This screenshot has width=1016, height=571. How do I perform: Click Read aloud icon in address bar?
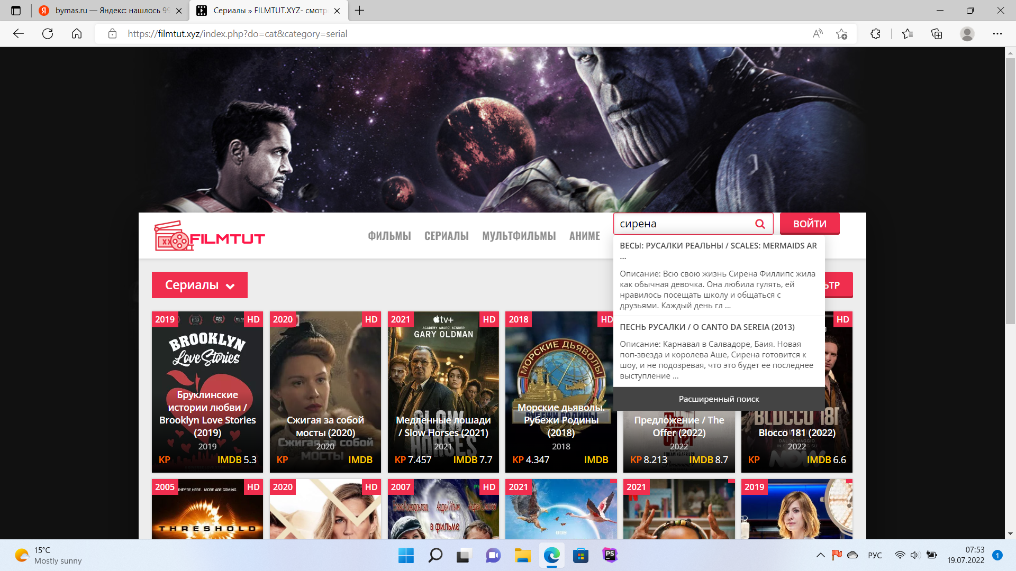(818, 34)
